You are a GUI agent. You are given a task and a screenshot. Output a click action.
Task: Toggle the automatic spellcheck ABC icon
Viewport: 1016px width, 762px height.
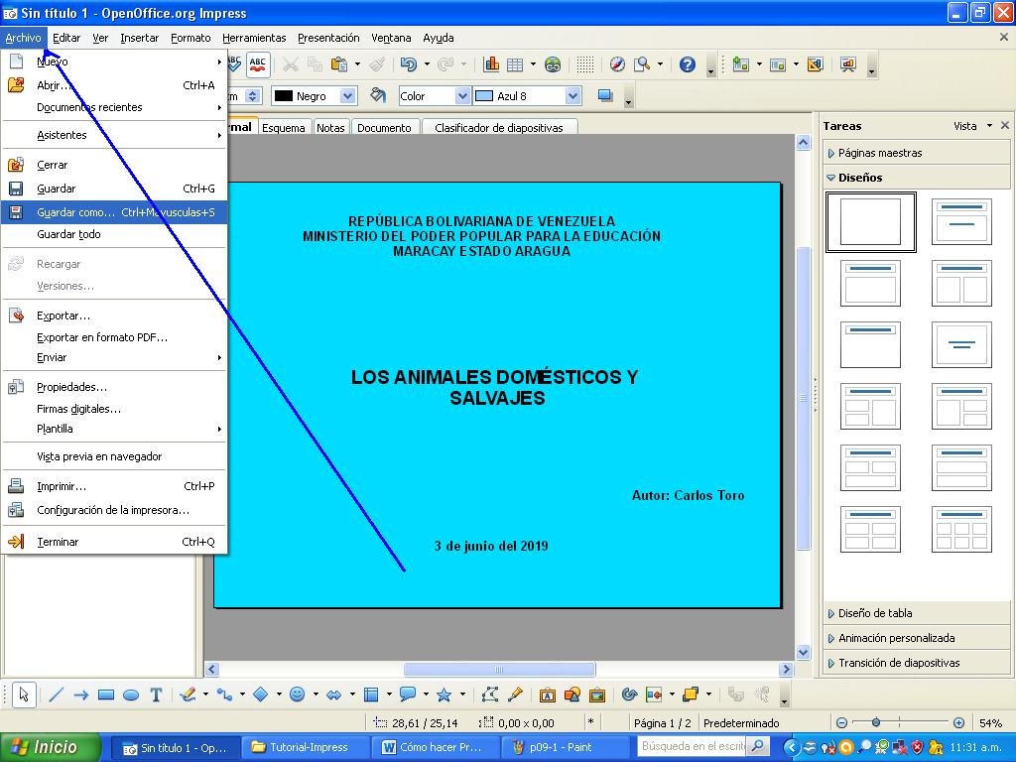click(258, 64)
